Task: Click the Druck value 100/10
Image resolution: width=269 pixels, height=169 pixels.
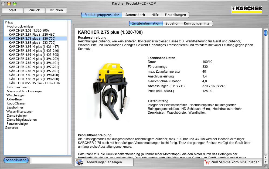Action: click(x=207, y=62)
